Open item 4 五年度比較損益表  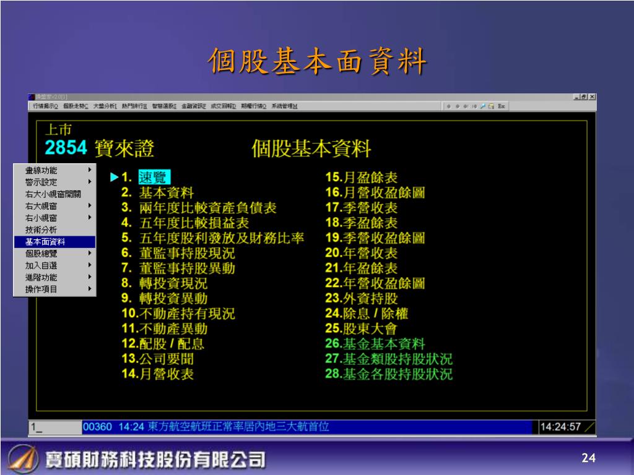(x=185, y=223)
